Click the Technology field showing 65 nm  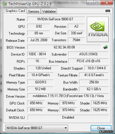pyautogui.click(x=39, y=33)
